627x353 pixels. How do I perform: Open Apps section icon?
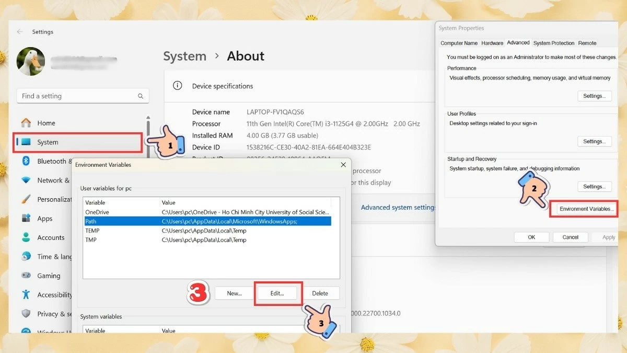click(x=26, y=219)
